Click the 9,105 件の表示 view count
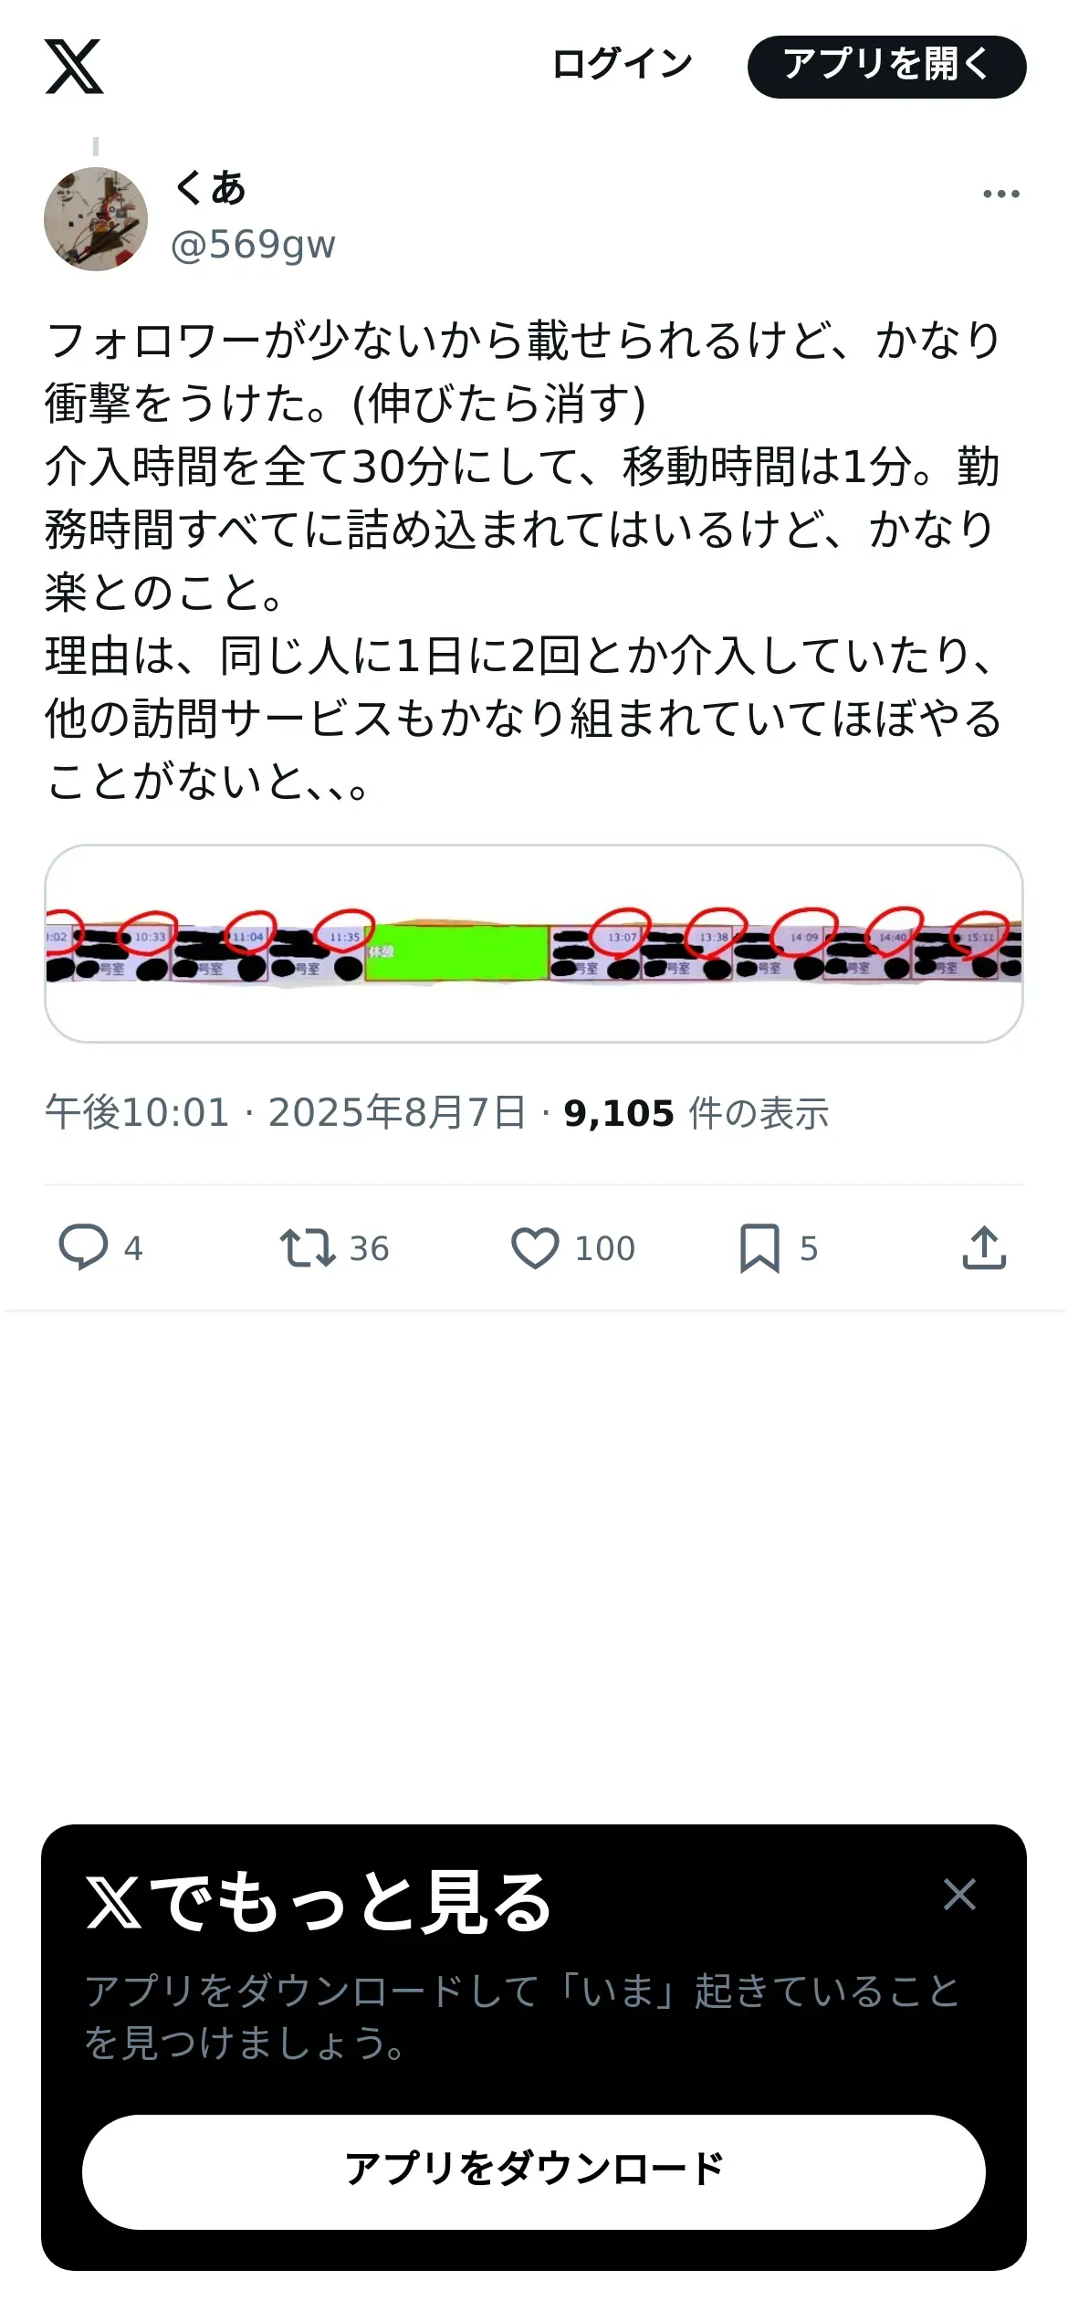1068x2312 pixels. [696, 1113]
